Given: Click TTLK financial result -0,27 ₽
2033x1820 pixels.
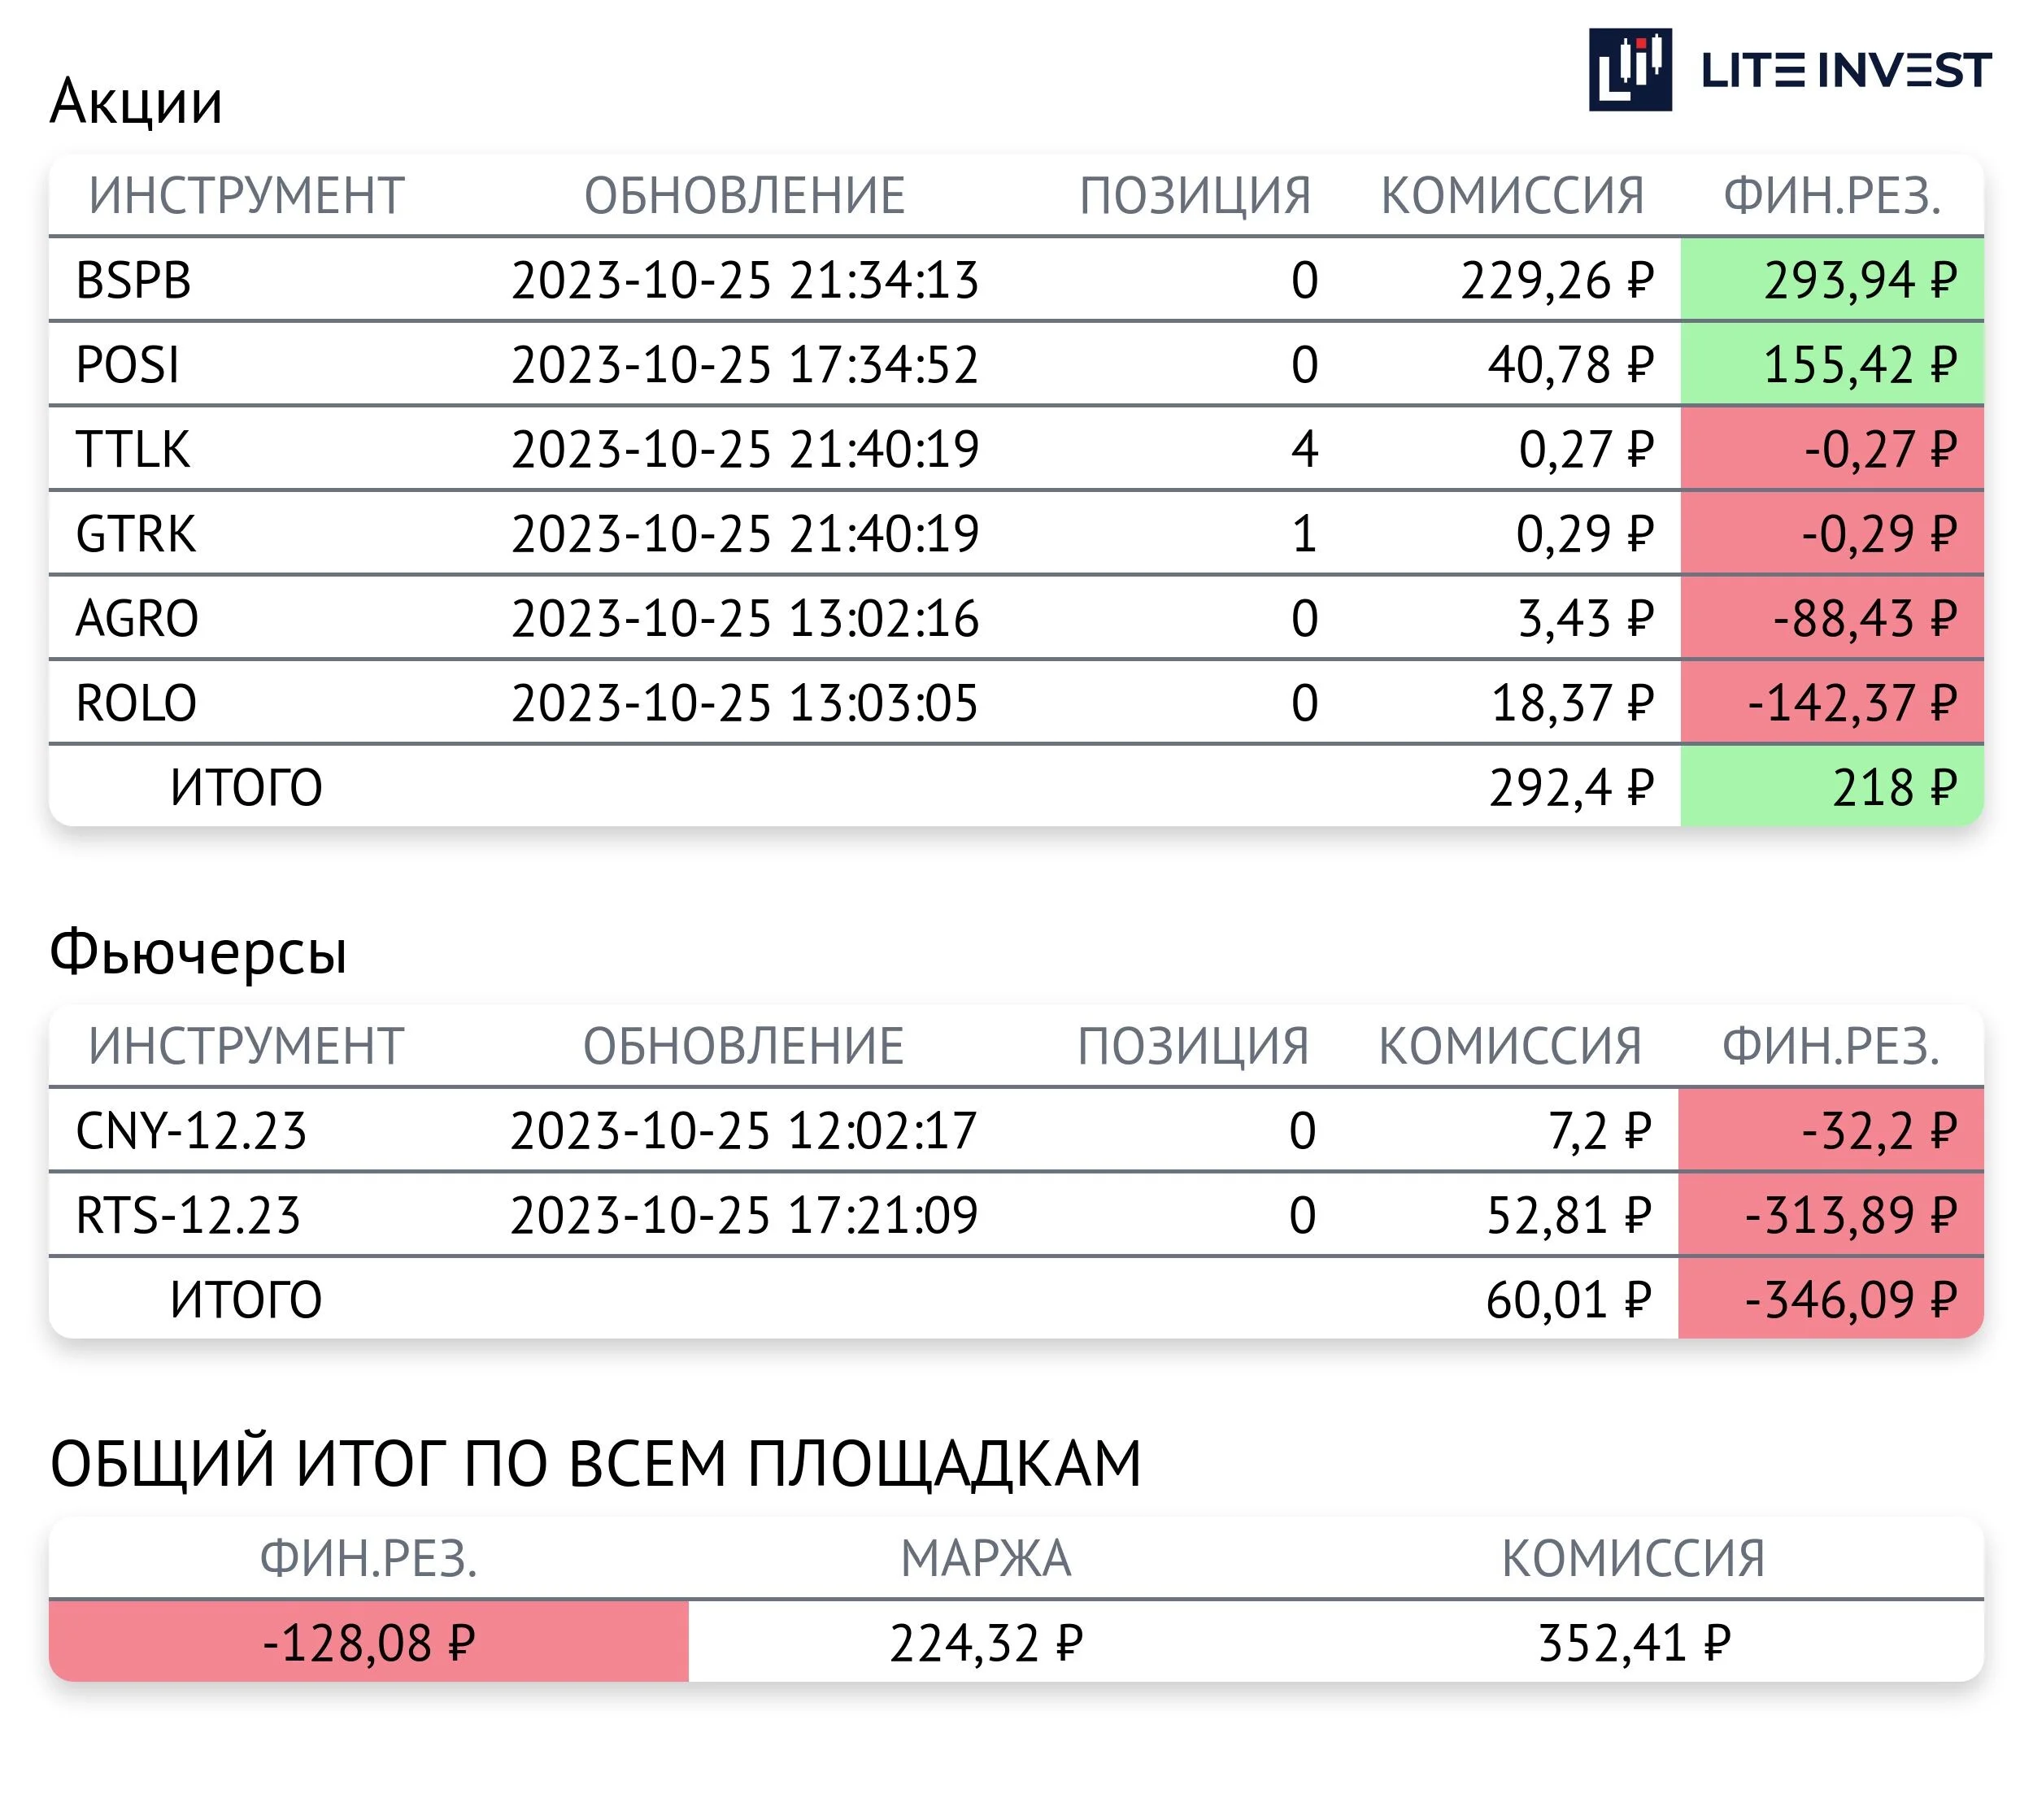Looking at the screenshot, I should [x=1832, y=449].
